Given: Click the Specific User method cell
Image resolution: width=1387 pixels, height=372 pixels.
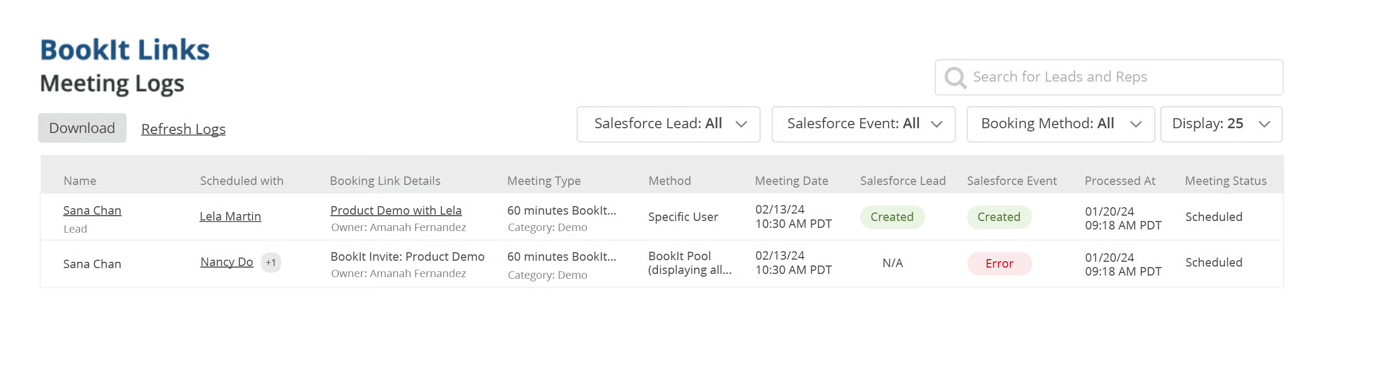Looking at the screenshot, I should tap(683, 217).
